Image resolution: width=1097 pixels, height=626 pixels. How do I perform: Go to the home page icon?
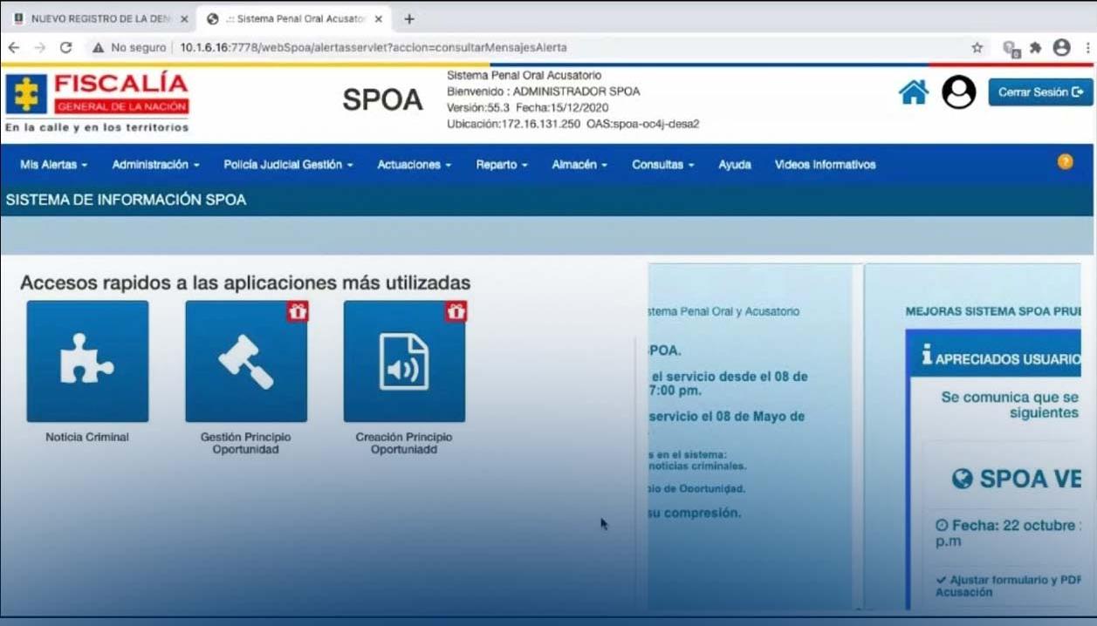click(x=914, y=92)
